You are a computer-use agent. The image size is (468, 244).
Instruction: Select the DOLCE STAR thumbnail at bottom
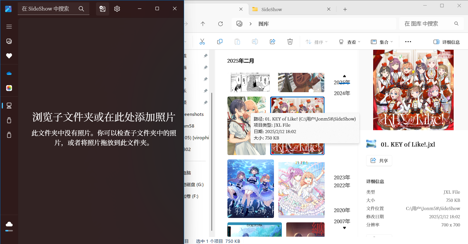255,230
